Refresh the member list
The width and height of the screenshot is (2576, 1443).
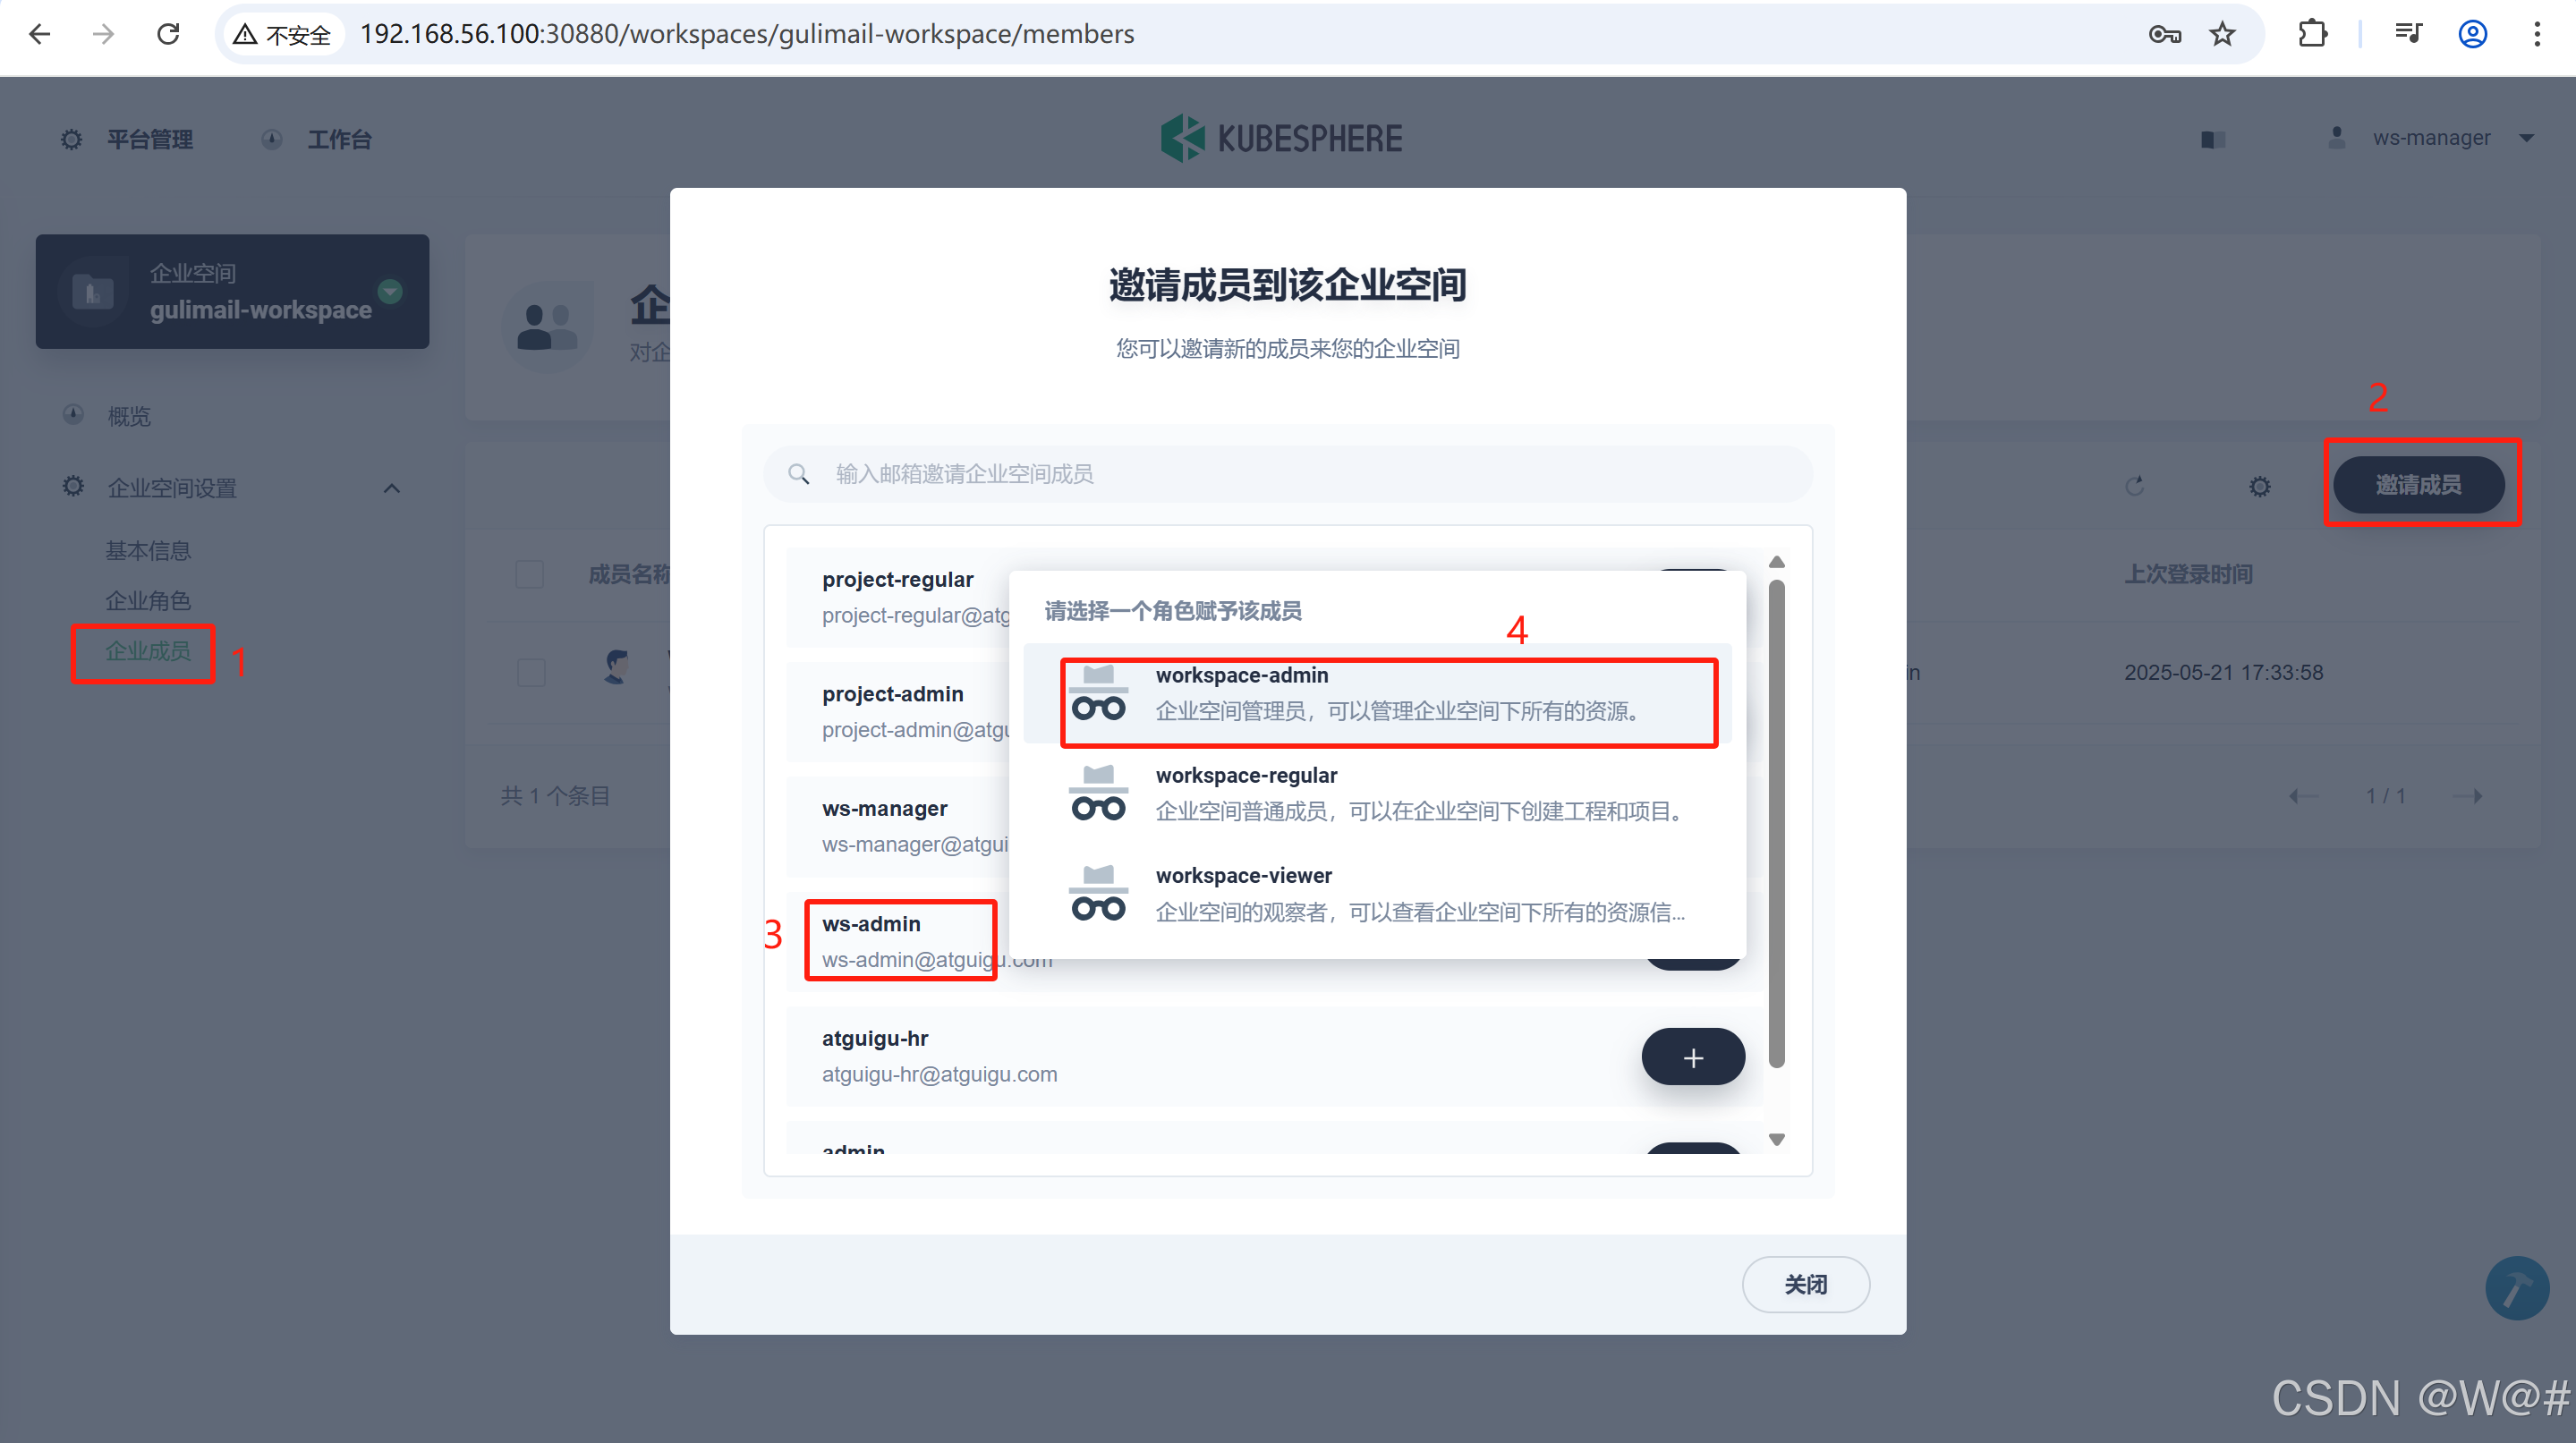[x=2134, y=486]
